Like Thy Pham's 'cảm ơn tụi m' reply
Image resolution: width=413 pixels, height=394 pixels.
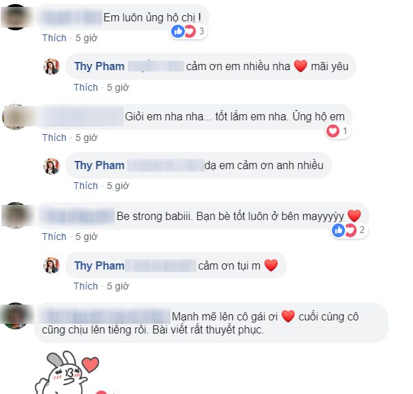(x=86, y=286)
